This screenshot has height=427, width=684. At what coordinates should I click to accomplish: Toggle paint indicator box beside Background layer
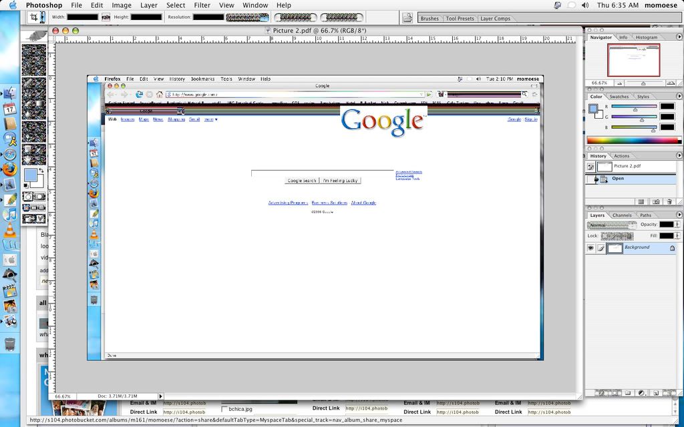[601, 248]
